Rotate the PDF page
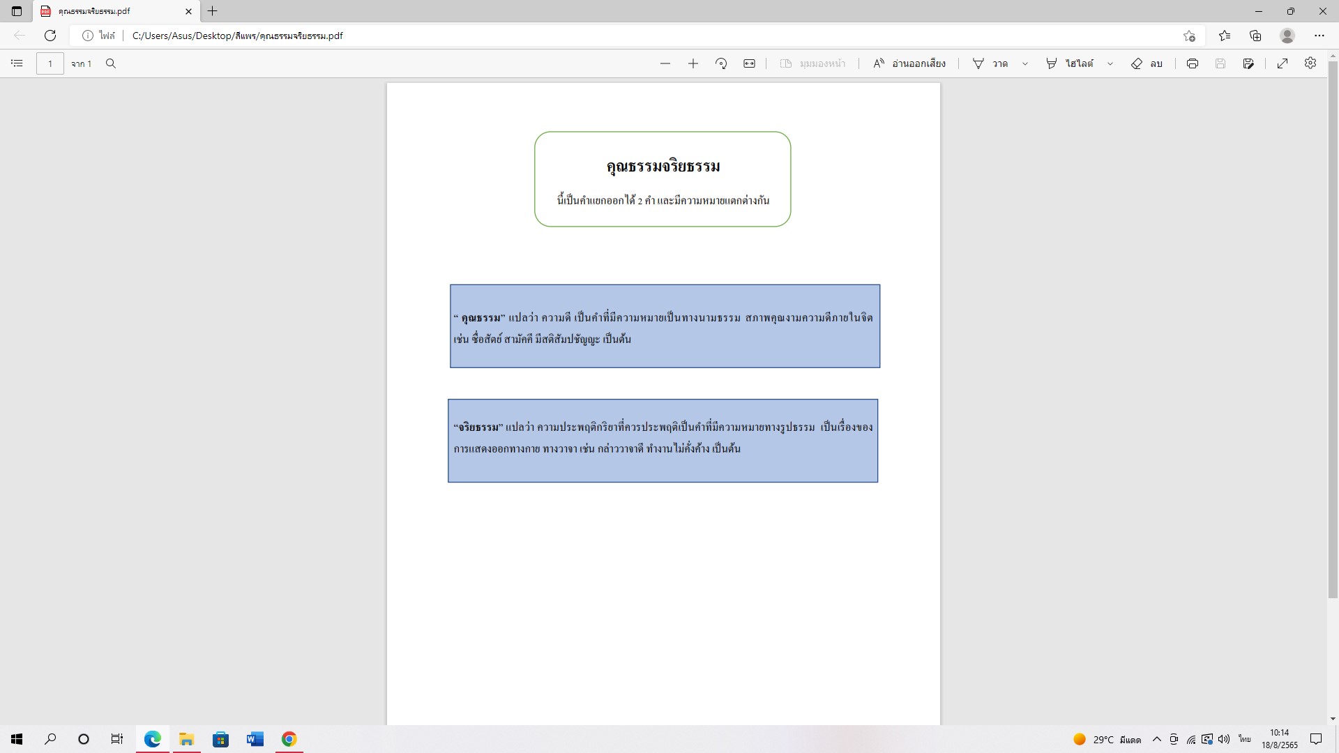1339x753 pixels. click(721, 63)
